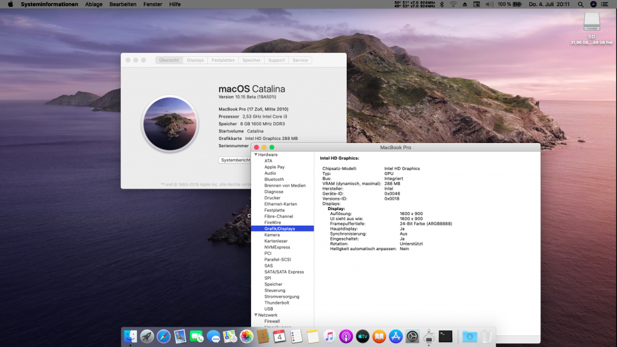The width and height of the screenshot is (617, 347).
Task: Open Safari compass icon in dock
Action: point(164,337)
